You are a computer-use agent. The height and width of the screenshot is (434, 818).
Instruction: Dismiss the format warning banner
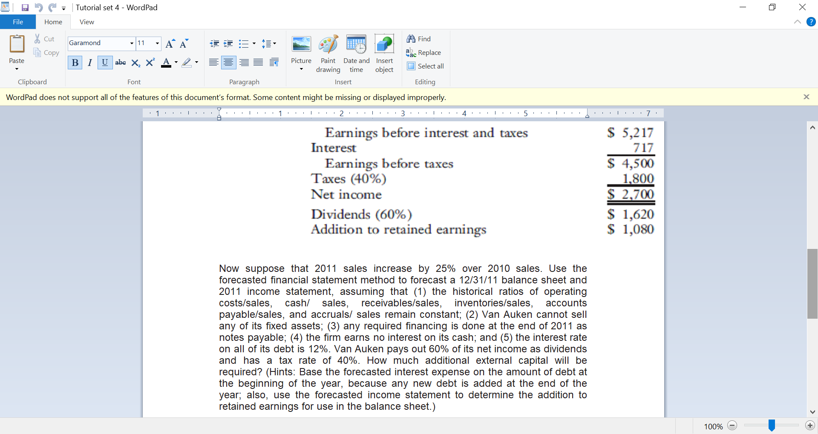[x=806, y=97]
